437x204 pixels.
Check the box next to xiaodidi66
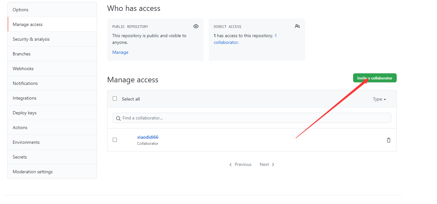click(x=115, y=140)
